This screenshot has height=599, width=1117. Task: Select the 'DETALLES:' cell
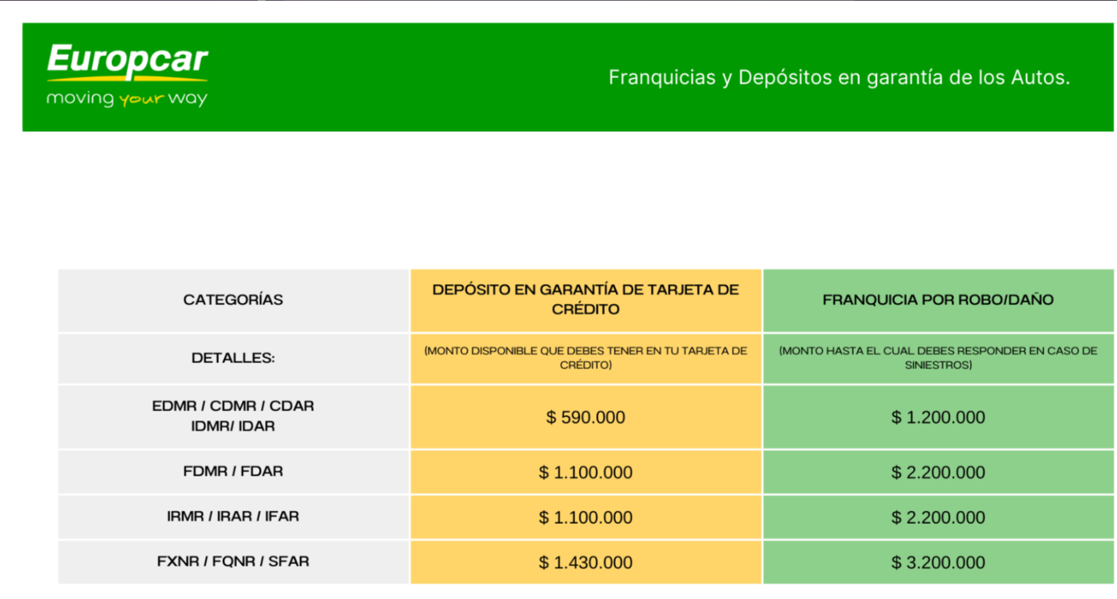(x=233, y=358)
